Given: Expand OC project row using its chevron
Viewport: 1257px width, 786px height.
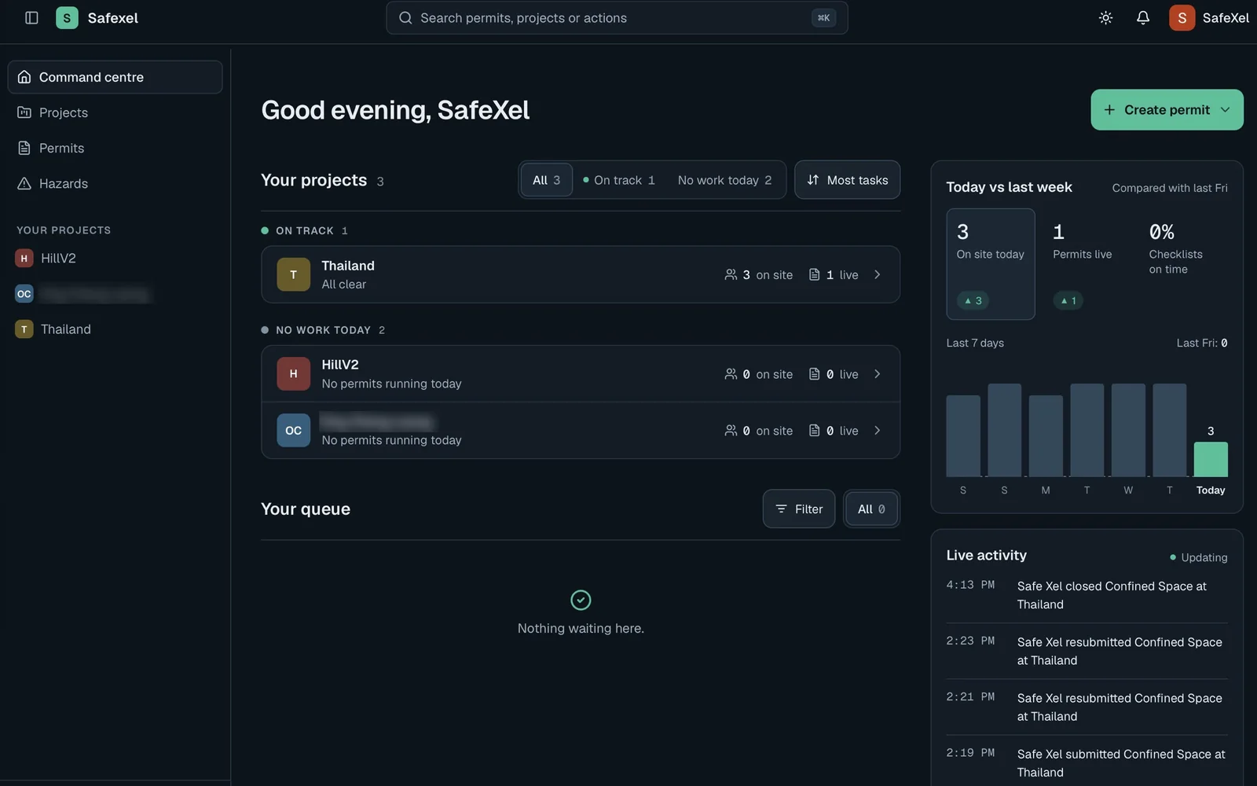Looking at the screenshot, I should [878, 431].
